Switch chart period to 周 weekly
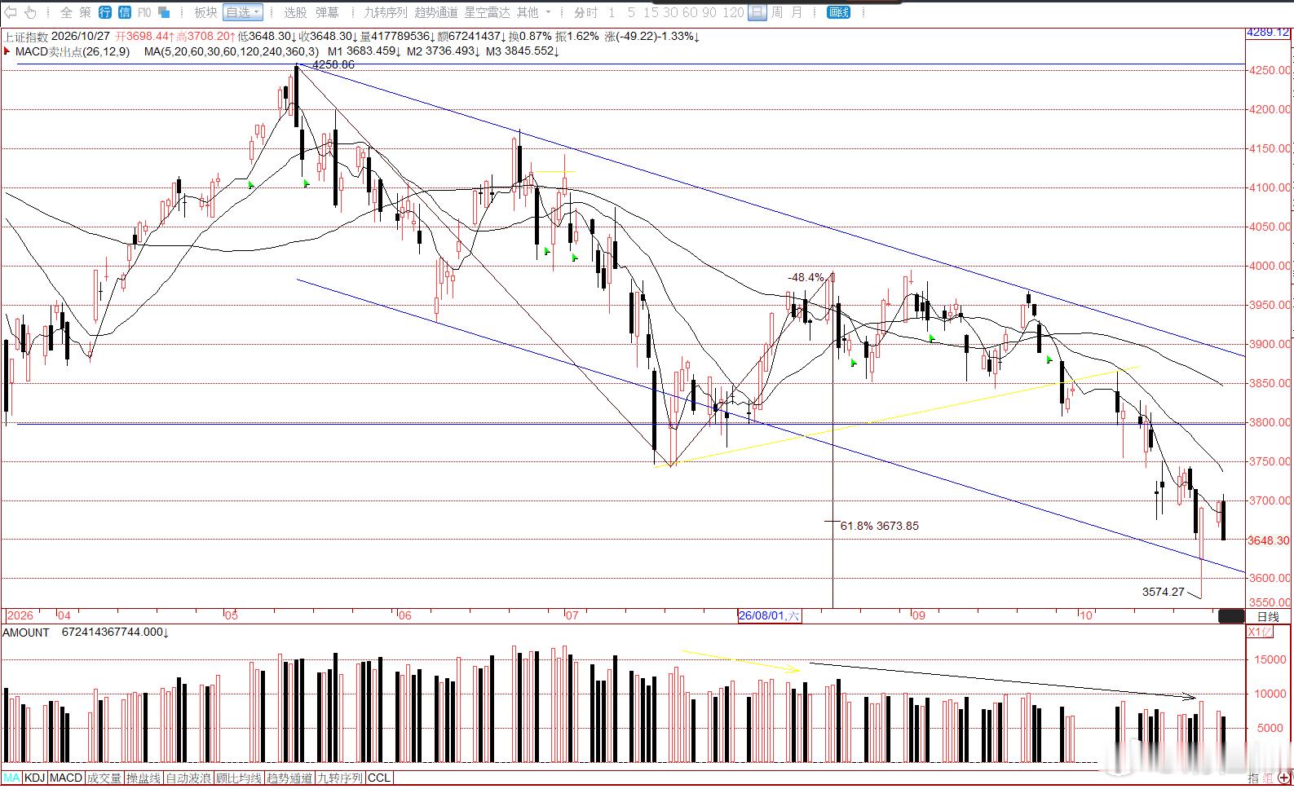Screen dimensions: 1294x789 [776, 12]
